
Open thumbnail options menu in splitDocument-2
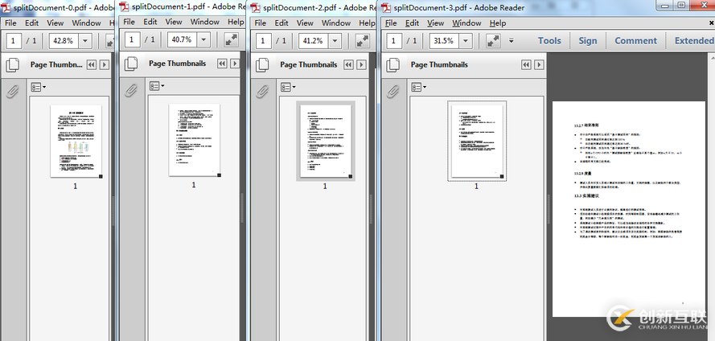point(288,87)
